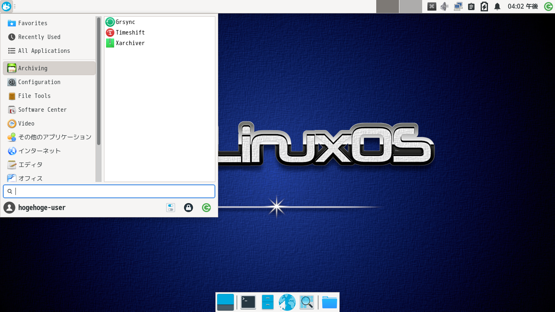The image size is (555, 312).
Task: Click the clock showing 04:02 午後
Action: (522, 6)
